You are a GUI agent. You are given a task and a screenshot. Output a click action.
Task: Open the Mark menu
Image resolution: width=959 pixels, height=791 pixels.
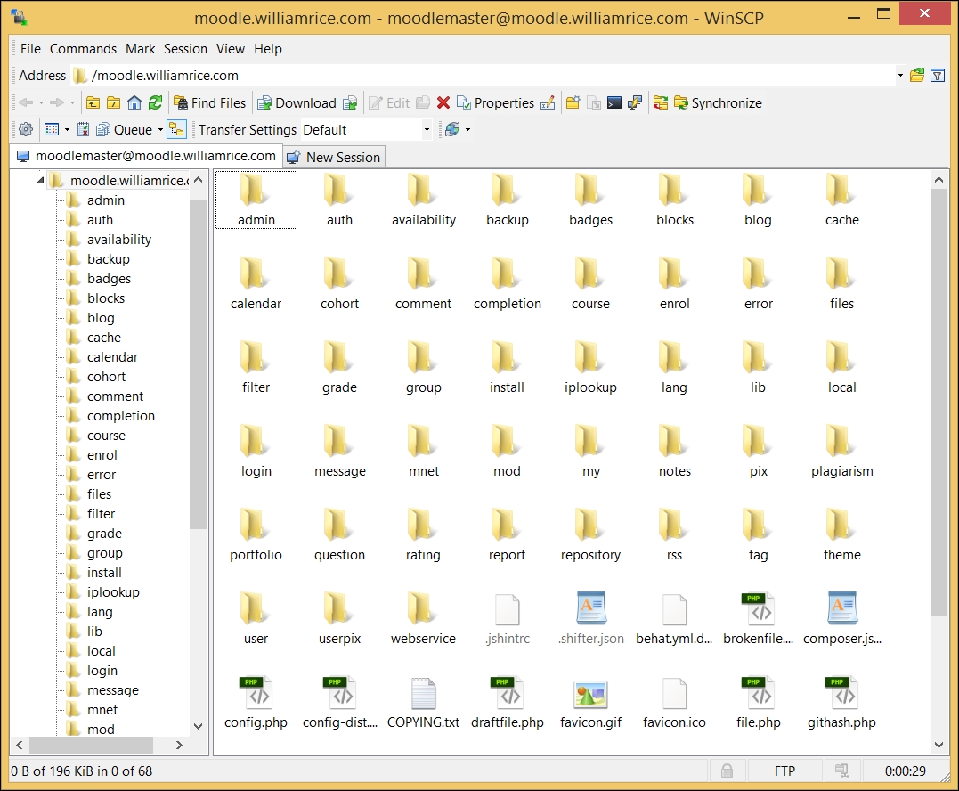(140, 49)
